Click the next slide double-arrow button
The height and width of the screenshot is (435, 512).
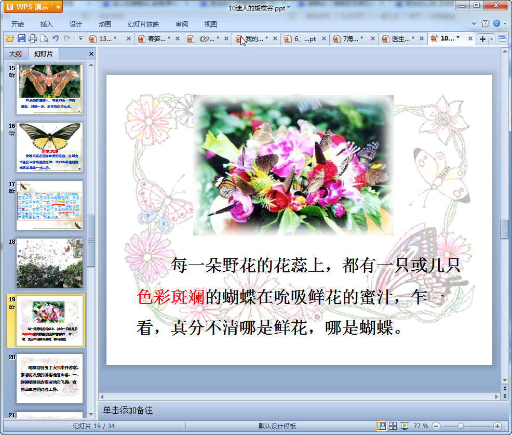[x=505, y=396]
